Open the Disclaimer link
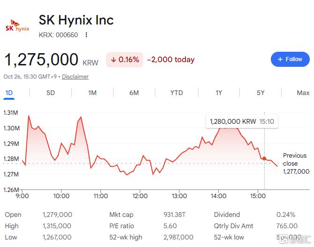 pos(75,77)
